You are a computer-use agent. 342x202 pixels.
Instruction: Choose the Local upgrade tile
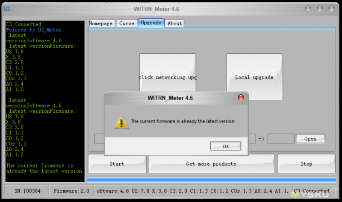point(254,77)
